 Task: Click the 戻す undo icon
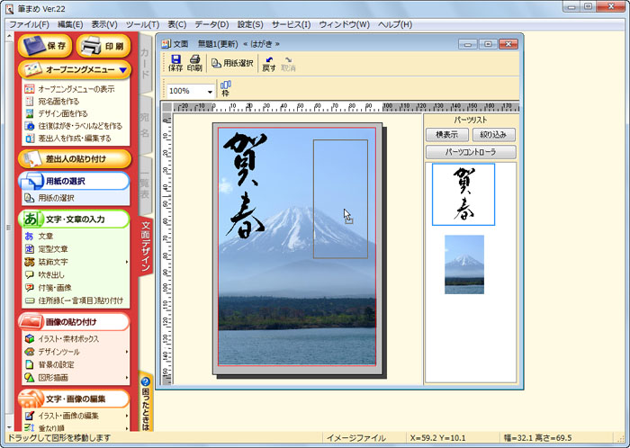[268, 62]
